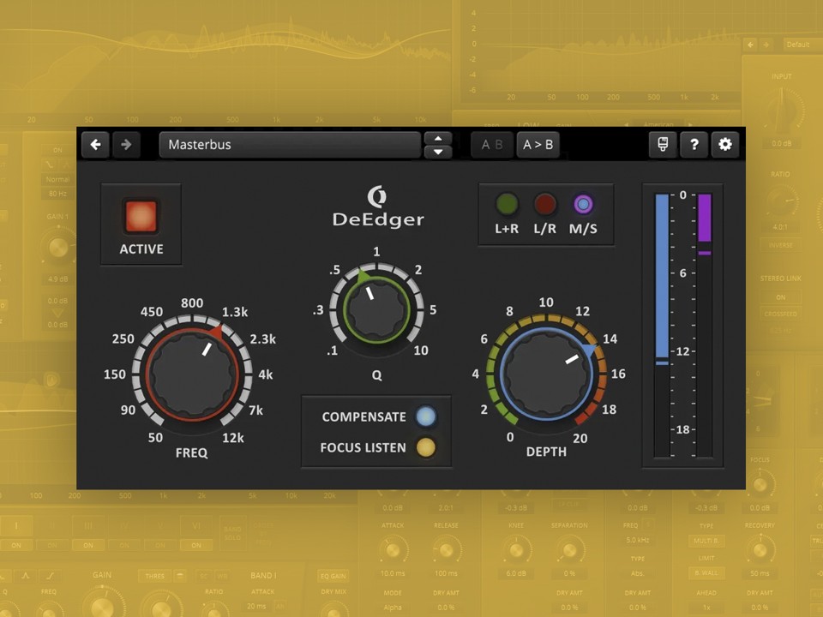Select M/S channel mode

[583, 205]
